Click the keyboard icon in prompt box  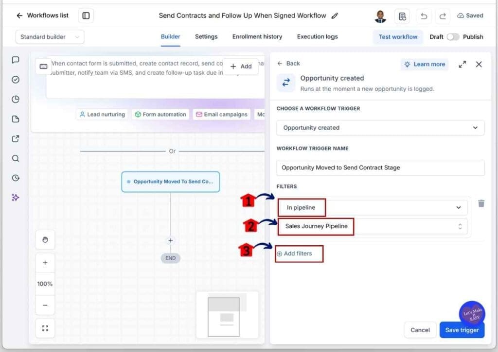tap(43, 67)
